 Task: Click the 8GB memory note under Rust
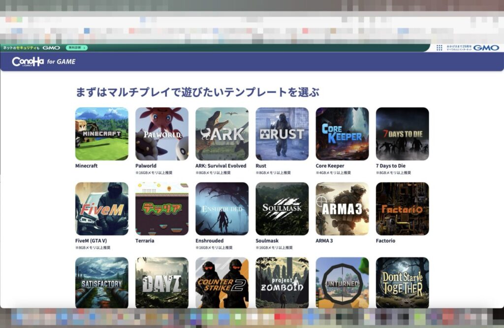(273, 173)
